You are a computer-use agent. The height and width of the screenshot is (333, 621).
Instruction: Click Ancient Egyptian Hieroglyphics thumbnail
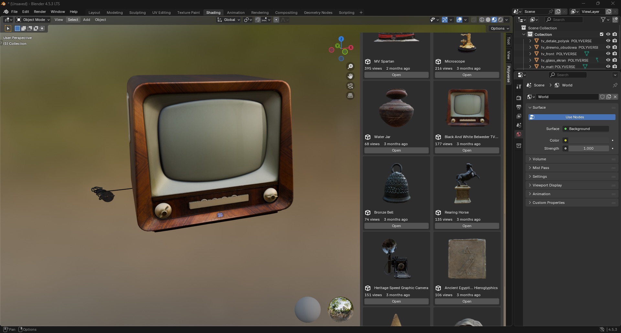click(x=467, y=259)
